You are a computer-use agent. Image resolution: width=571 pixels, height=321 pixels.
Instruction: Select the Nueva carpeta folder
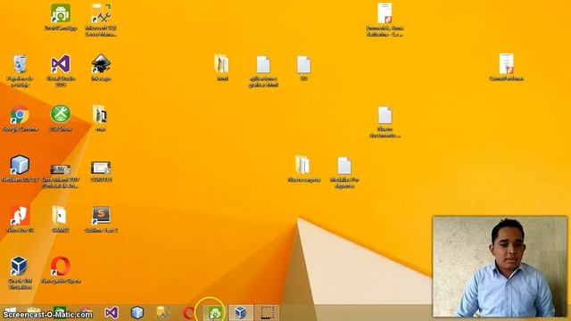point(303,169)
